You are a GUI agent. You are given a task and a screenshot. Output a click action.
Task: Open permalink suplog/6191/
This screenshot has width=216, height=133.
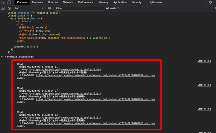point(67,118)
